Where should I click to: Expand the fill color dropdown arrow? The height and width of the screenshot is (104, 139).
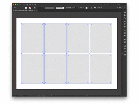(x=28, y=8)
